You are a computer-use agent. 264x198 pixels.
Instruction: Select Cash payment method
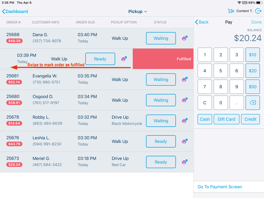pos(205,119)
